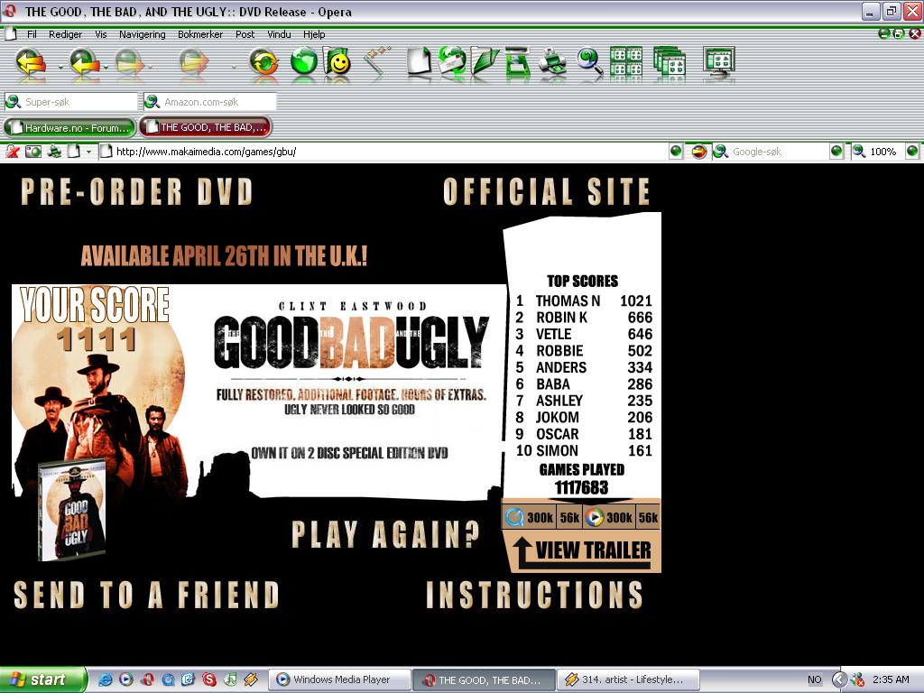Open the smiley face hotlist icon
This screenshot has width=924, height=693.
pos(337,62)
